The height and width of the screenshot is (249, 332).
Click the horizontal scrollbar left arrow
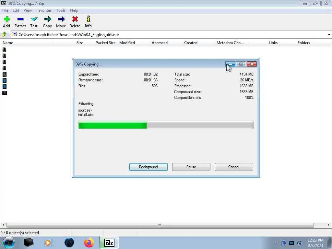3,225
